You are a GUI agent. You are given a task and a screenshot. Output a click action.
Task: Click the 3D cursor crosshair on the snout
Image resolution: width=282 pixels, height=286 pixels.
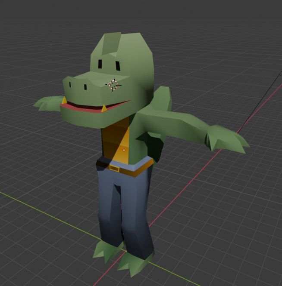(113, 85)
